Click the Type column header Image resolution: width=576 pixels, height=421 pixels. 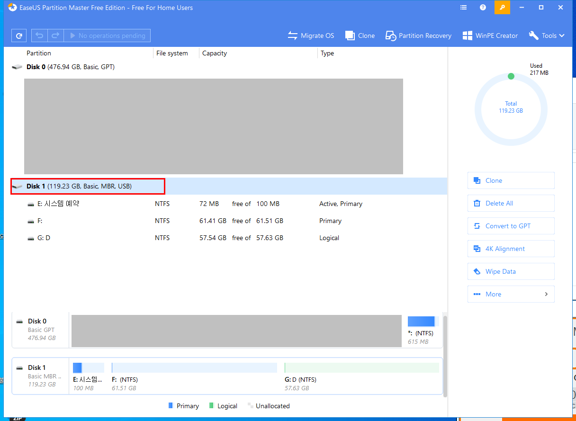[x=327, y=53]
